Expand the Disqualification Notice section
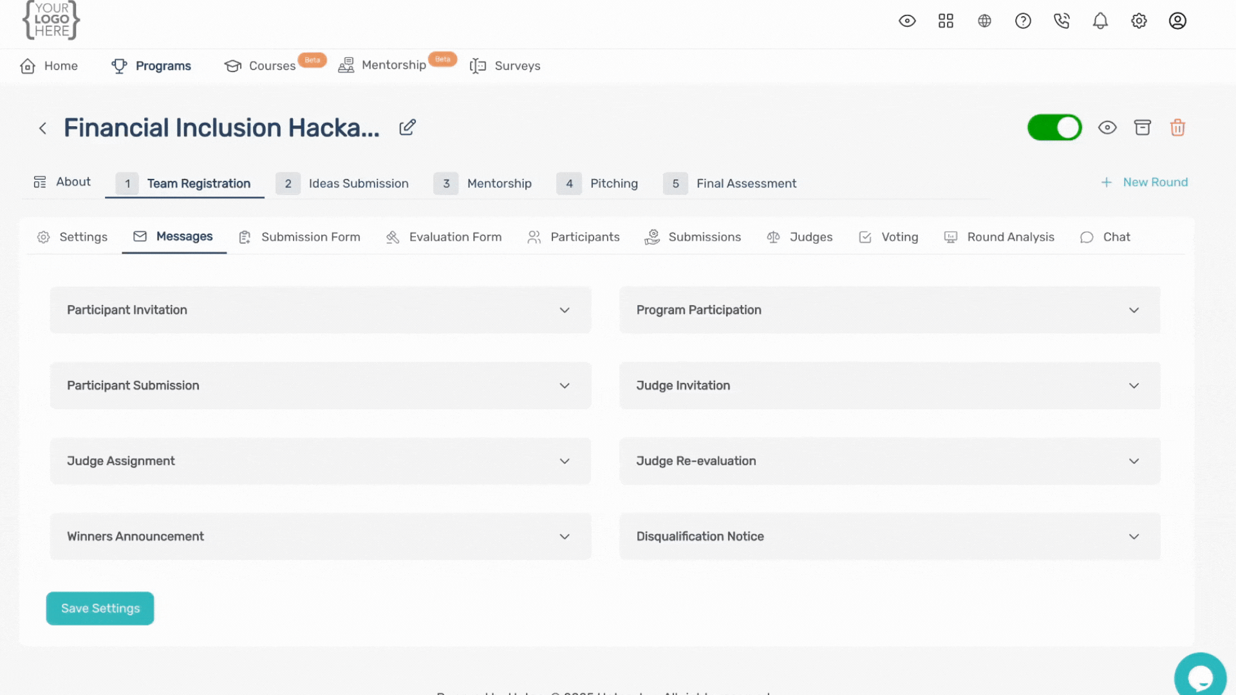The image size is (1236, 695). click(889, 537)
